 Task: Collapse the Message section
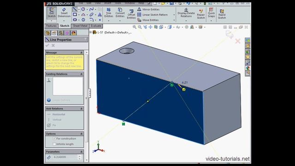82,53
